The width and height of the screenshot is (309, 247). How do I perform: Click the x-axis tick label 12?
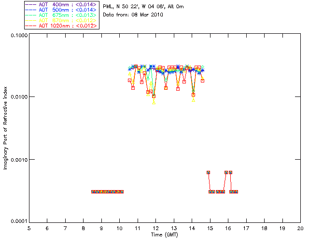click(x=155, y=228)
